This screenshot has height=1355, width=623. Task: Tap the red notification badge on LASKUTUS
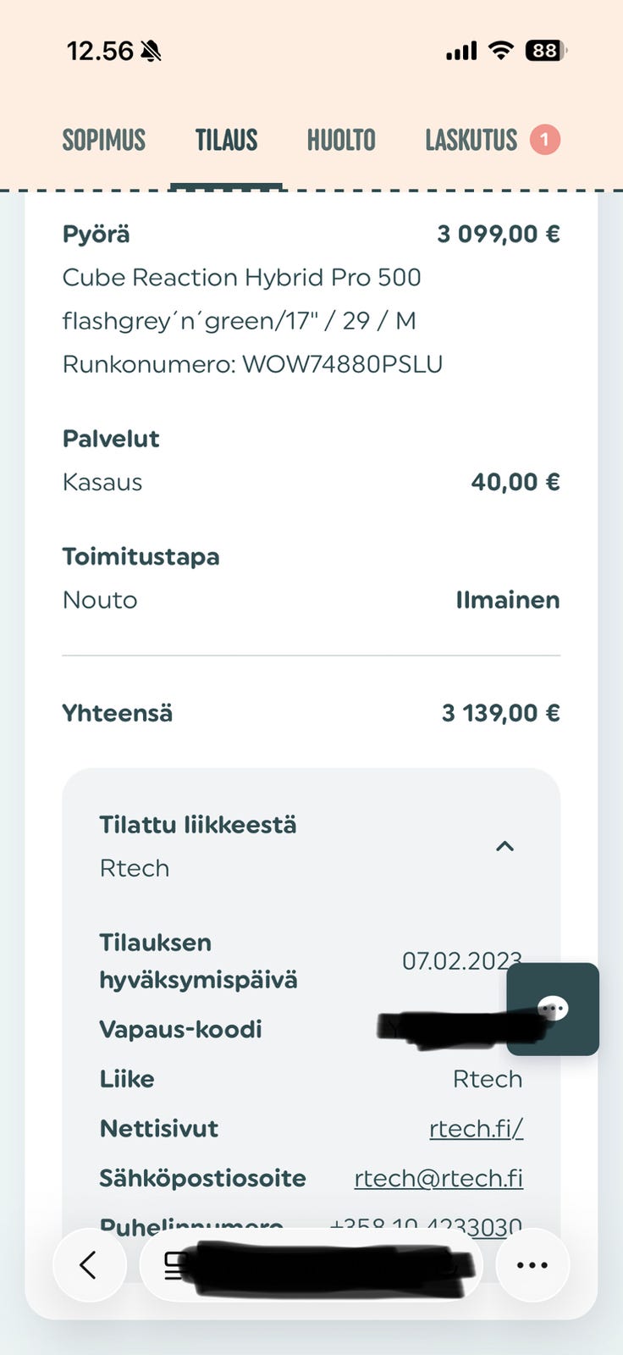tap(545, 140)
